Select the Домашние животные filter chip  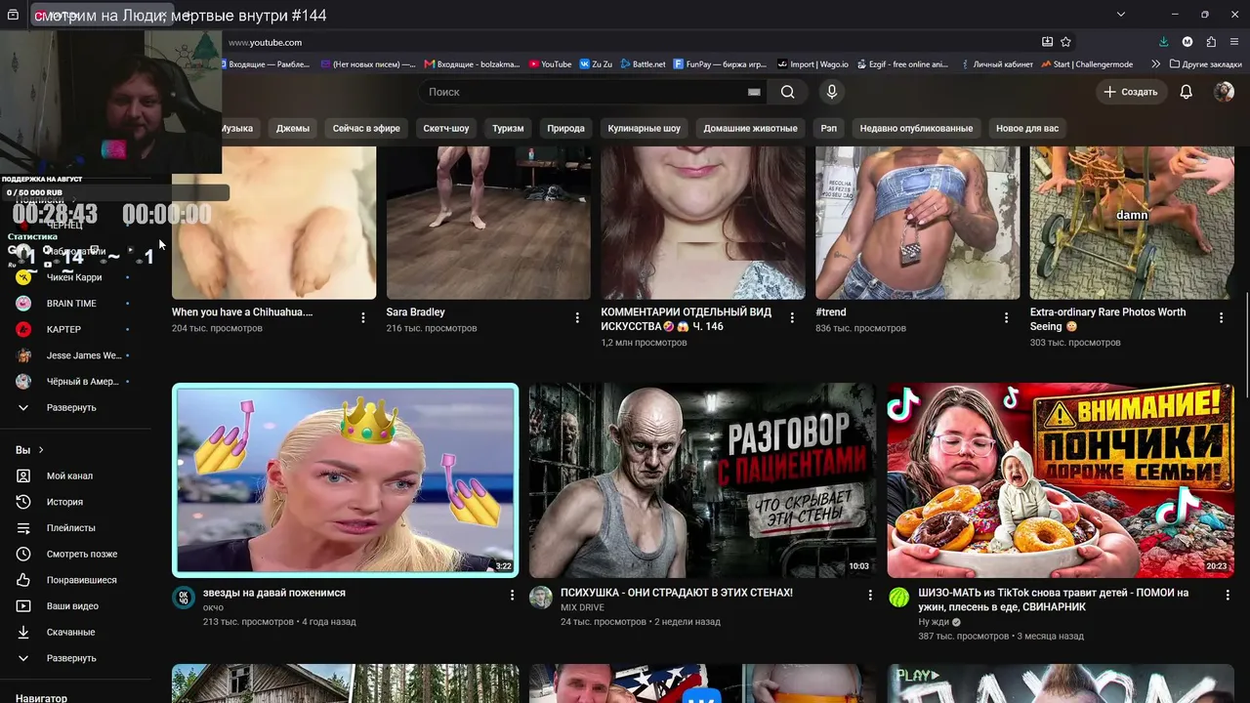pyautogui.click(x=751, y=128)
